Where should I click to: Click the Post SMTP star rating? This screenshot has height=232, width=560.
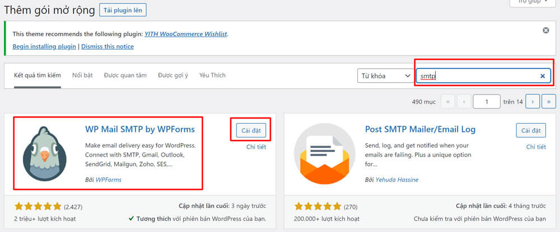click(318, 206)
